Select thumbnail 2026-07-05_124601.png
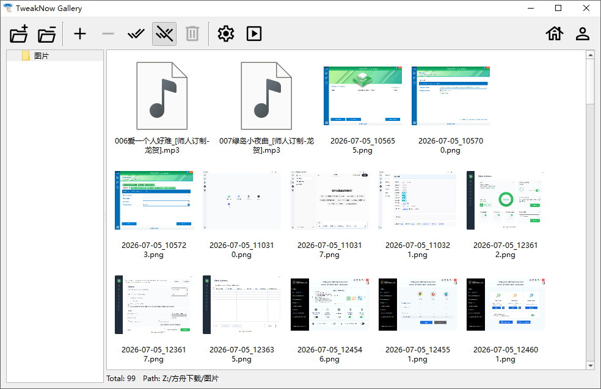601x389 pixels. [506, 305]
